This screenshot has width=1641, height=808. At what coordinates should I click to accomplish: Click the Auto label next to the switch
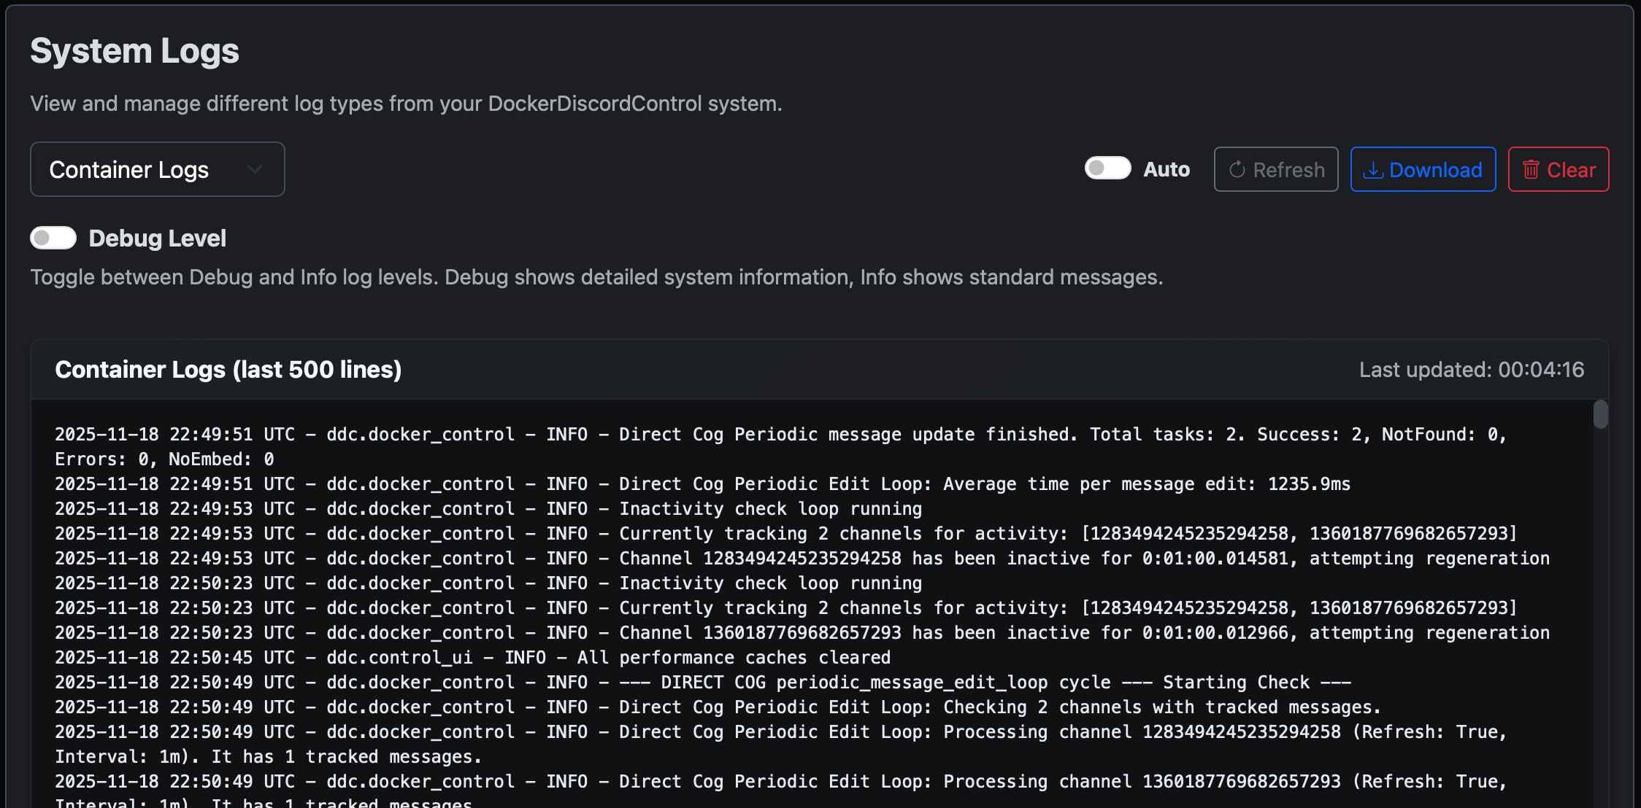tap(1166, 168)
